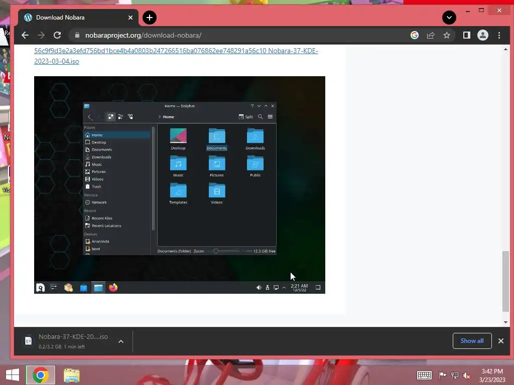The height and width of the screenshot is (385, 514).
Task: Open a new browser tab
Action: [x=150, y=18]
